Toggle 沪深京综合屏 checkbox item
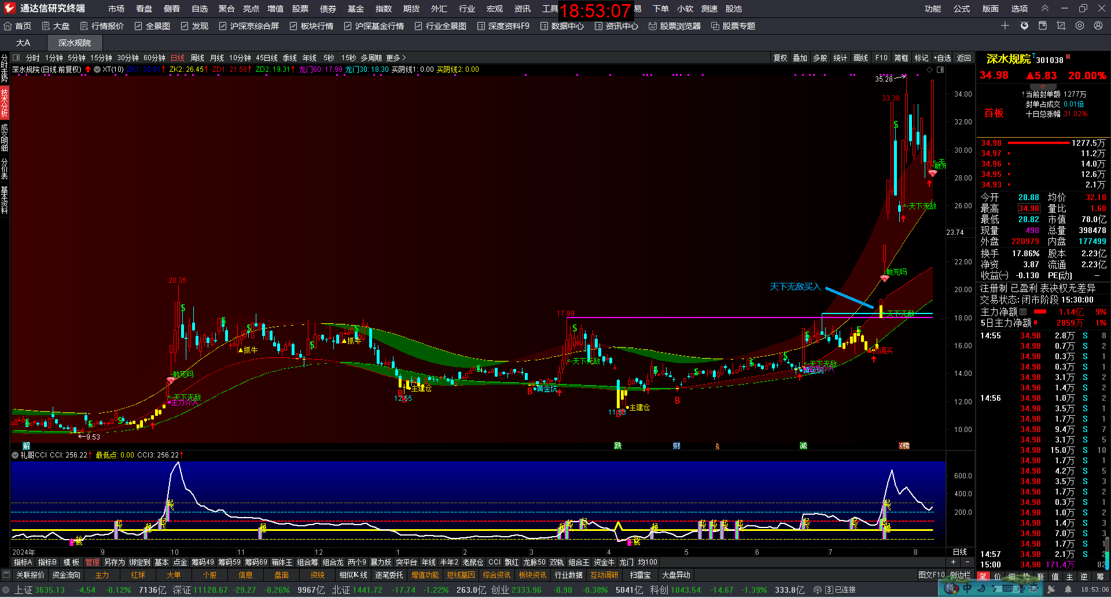Viewport: 1111px width, 598px height. pos(249,26)
